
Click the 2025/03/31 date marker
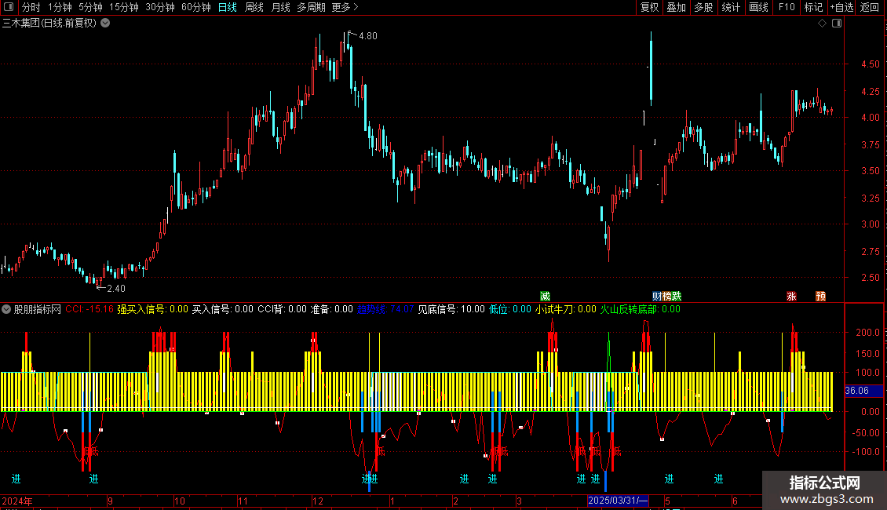pos(617,501)
